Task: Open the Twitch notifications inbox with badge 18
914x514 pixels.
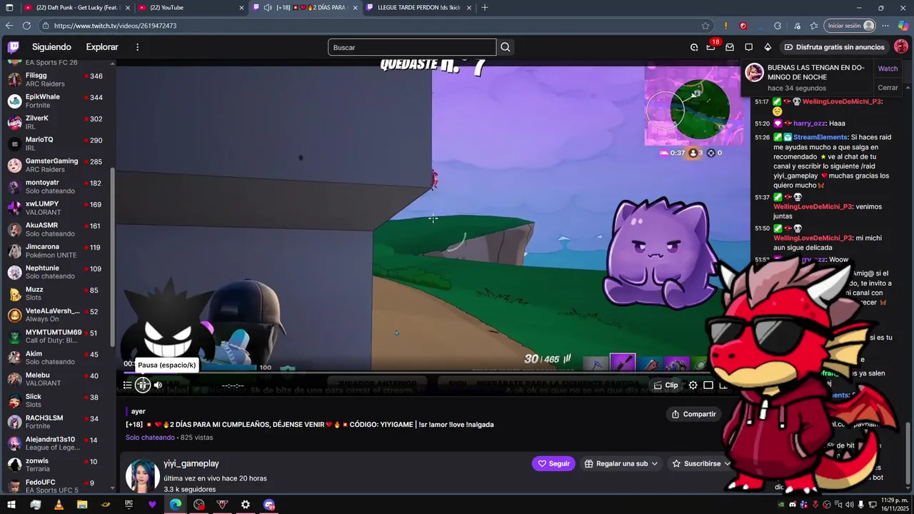Action: pyautogui.click(x=711, y=47)
